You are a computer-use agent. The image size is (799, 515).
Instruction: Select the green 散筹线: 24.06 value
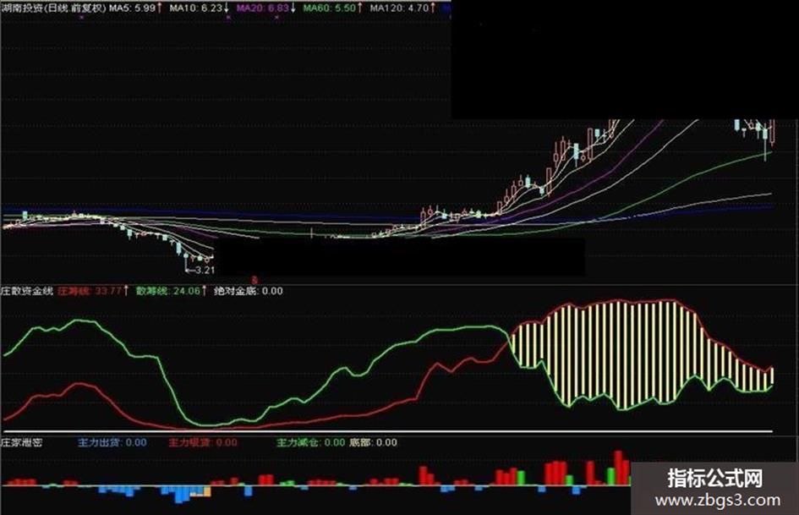171,291
